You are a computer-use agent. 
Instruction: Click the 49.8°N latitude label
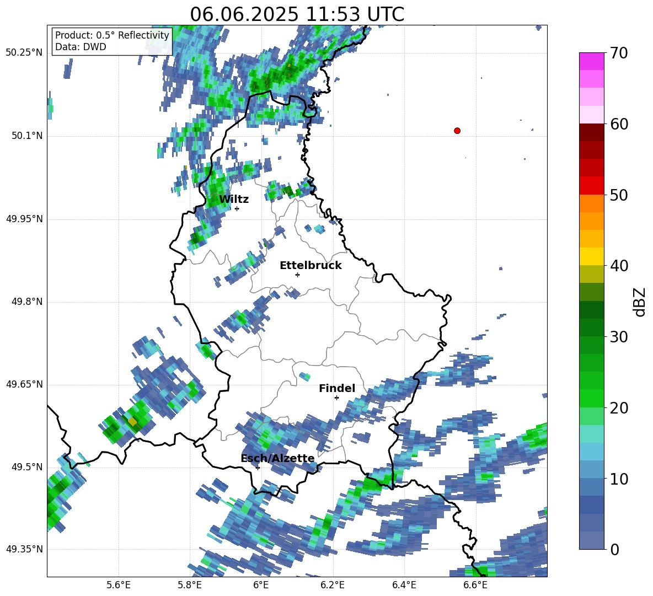(x=27, y=302)
